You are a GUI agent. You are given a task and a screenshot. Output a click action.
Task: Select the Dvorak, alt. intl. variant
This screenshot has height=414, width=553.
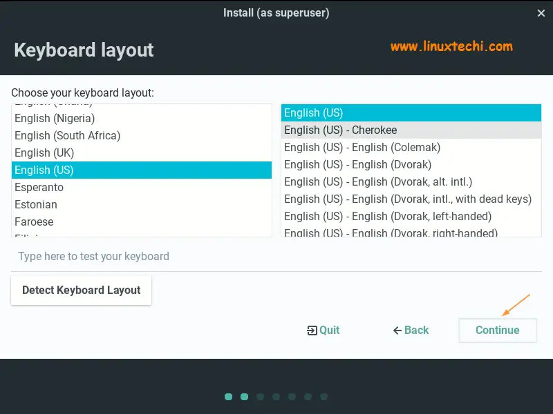pyautogui.click(x=411, y=181)
